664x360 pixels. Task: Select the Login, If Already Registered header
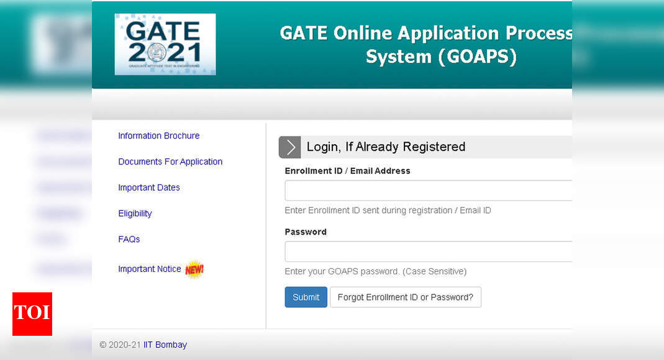[x=386, y=147]
